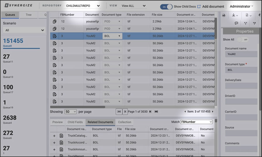262x157 pixels.
Task: Switch to the Child Fields tab
Action: click(75, 122)
